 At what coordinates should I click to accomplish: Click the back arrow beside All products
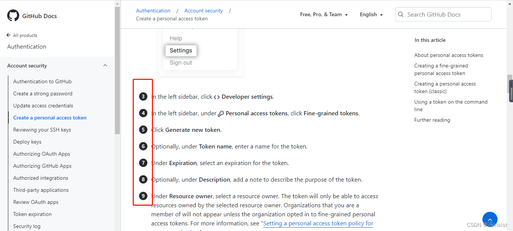(8, 35)
